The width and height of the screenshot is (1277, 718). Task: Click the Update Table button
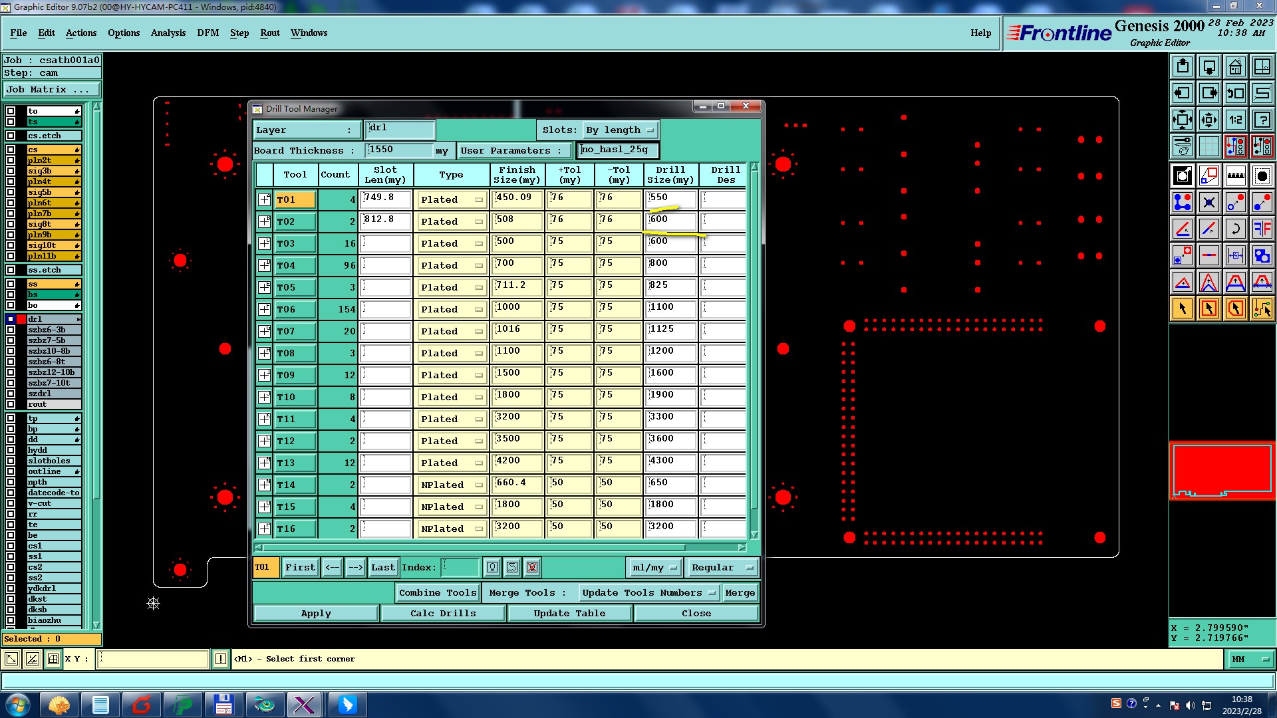click(569, 614)
